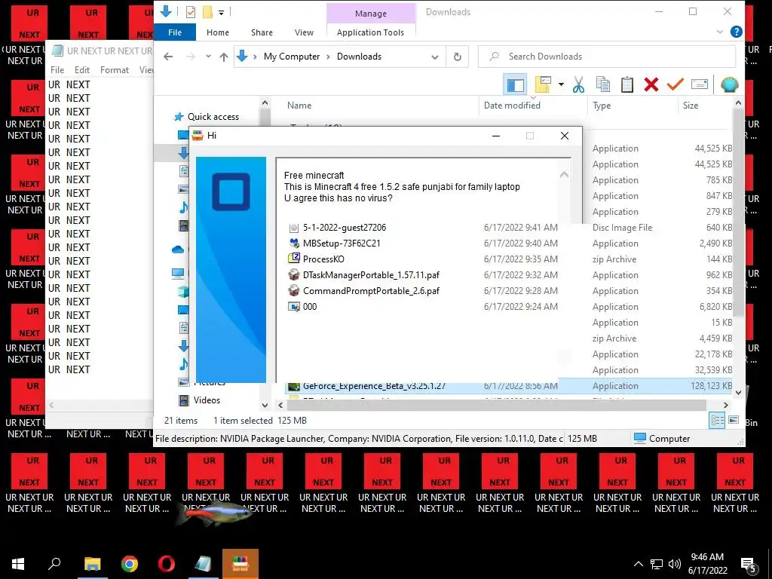The image size is (772, 579).
Task: Open Google Chrome from the taskbar
Action: pos(130,564)
